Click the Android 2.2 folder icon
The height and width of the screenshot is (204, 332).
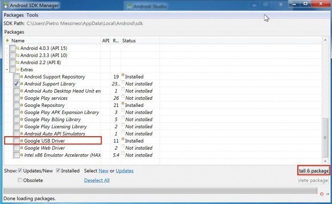pos(18,62)
